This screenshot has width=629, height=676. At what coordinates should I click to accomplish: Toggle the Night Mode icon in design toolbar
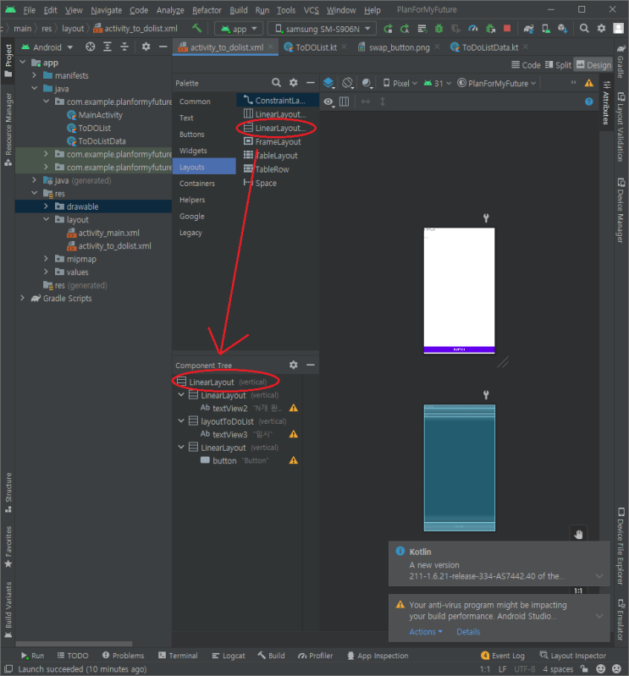(x=367, y=83)
